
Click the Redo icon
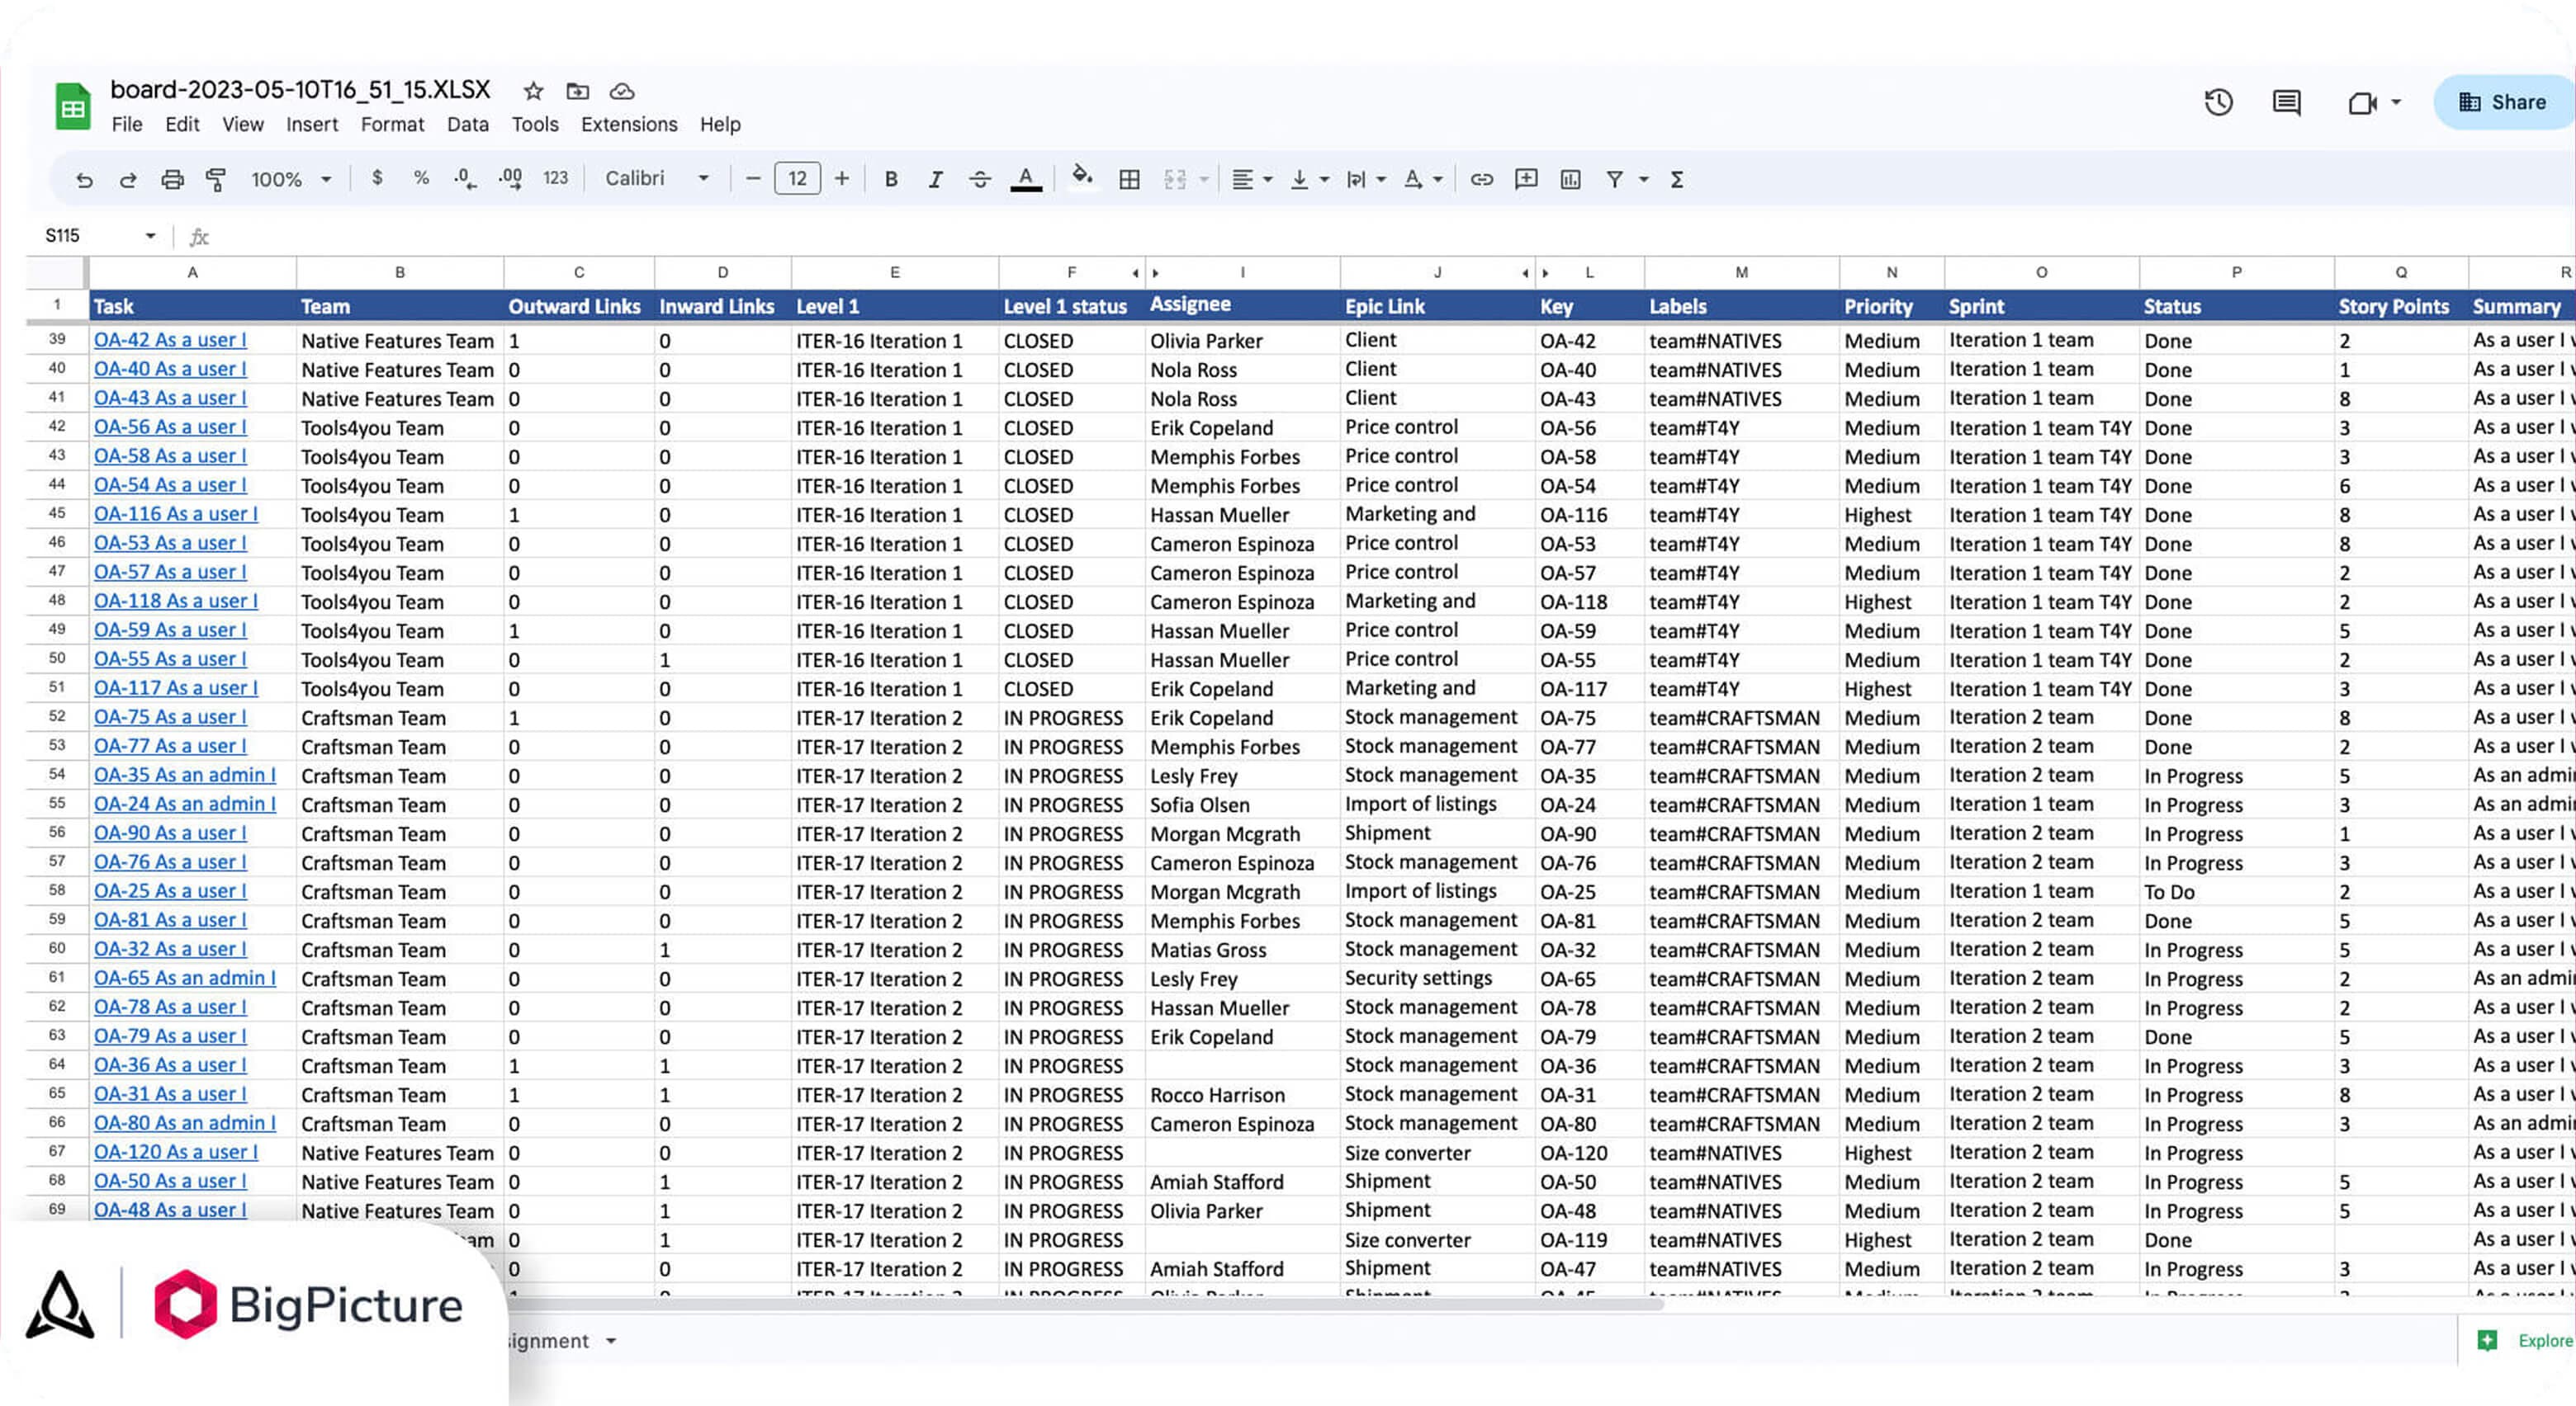pos(128,180)
